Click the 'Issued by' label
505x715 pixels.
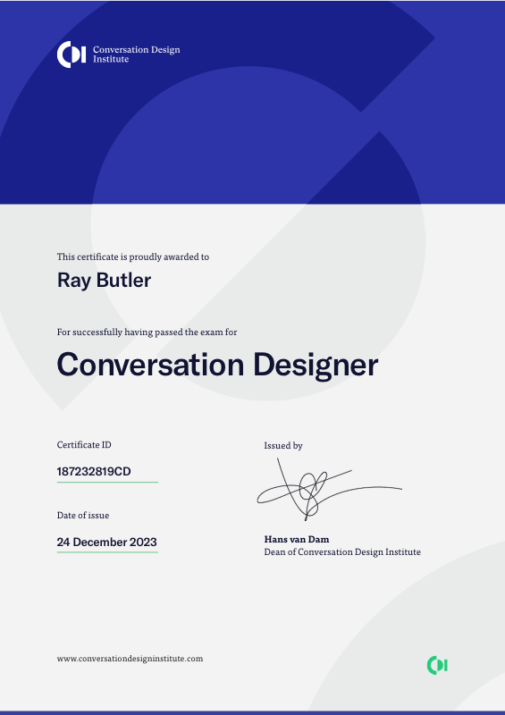click(x=283, y=445)
